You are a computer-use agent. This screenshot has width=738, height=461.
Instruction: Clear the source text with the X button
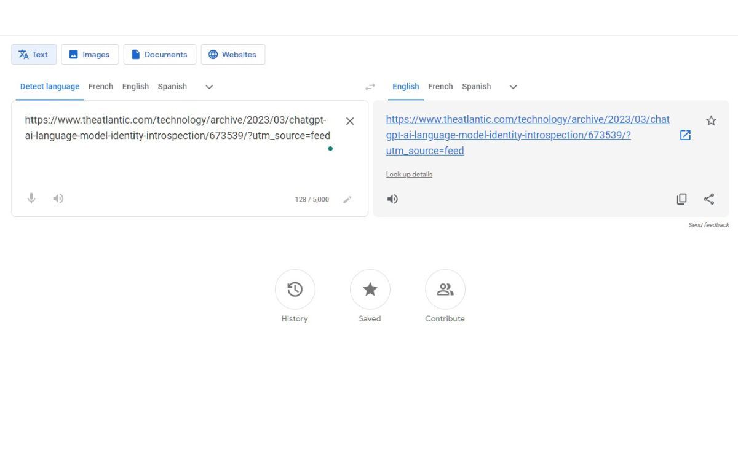tap(350, 120)
